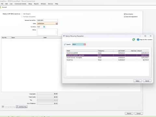This screenshot has height=117, width=156.
Task: Click Select button in recurring dialog
Action: (x=137, y=81)
